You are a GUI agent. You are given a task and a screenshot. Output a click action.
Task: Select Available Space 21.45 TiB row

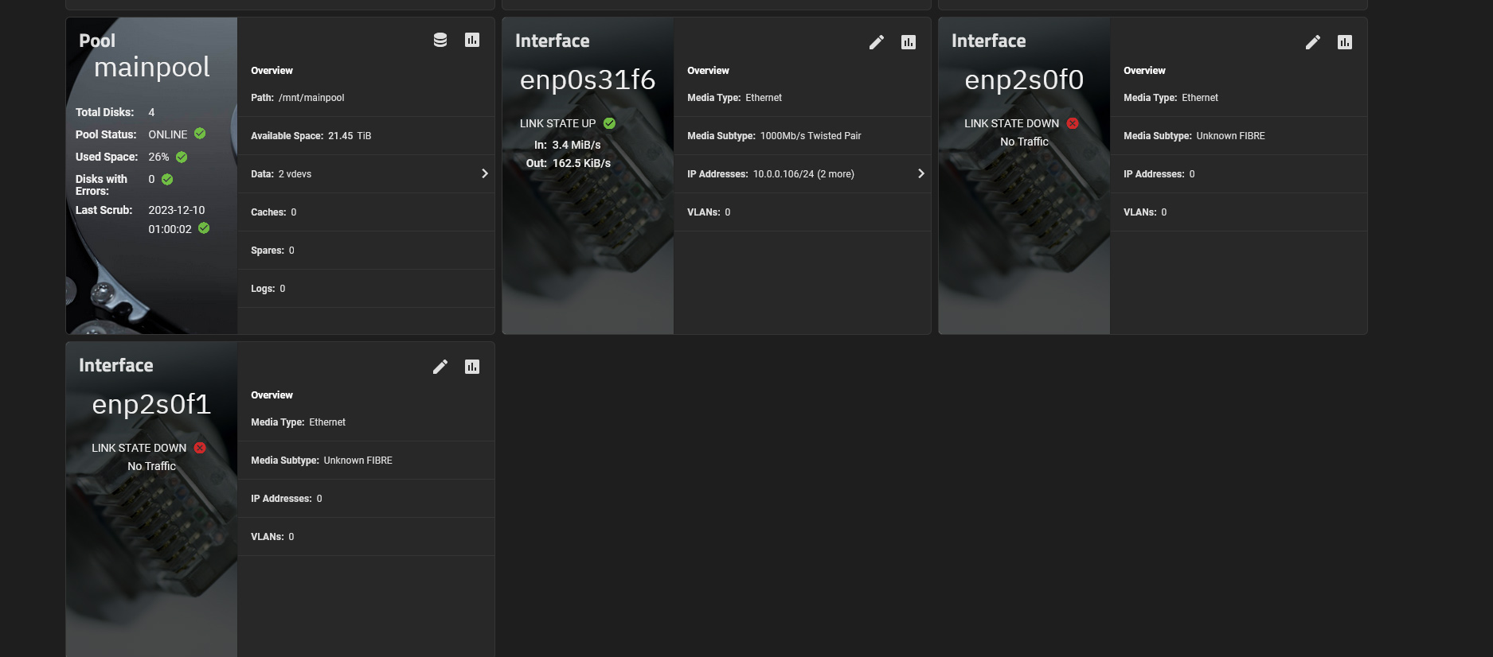tap(366, 136)
